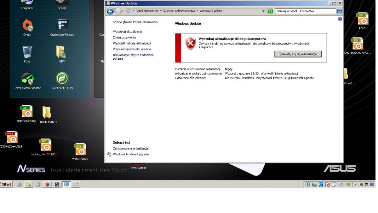
Task: Open the volume speaker tray icon
Action: 354,185
